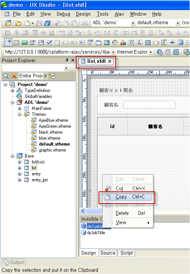This screenshot has width=190, height=274.
Task: Click the default.xtheme icon in Themes tree
Action: tap(34, 144)
